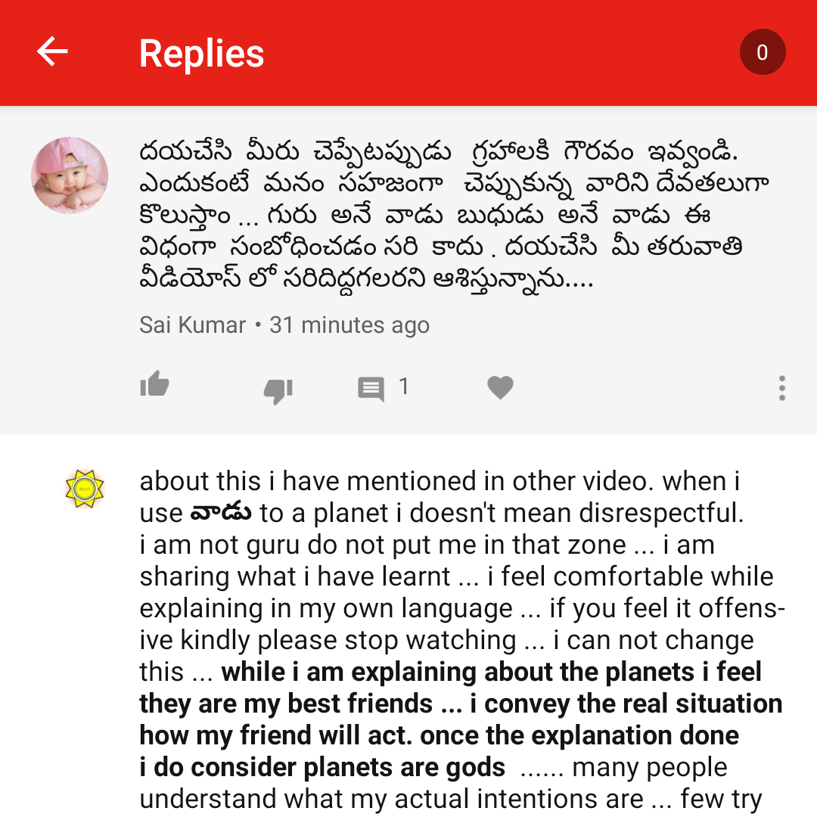The width and height of the screenshot is (817, 817).
Task: Tap the dark red 0 badge
Action: [x=763, y=52]
